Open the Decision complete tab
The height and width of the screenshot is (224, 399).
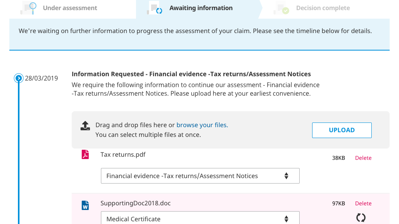(x=323, y=8)
